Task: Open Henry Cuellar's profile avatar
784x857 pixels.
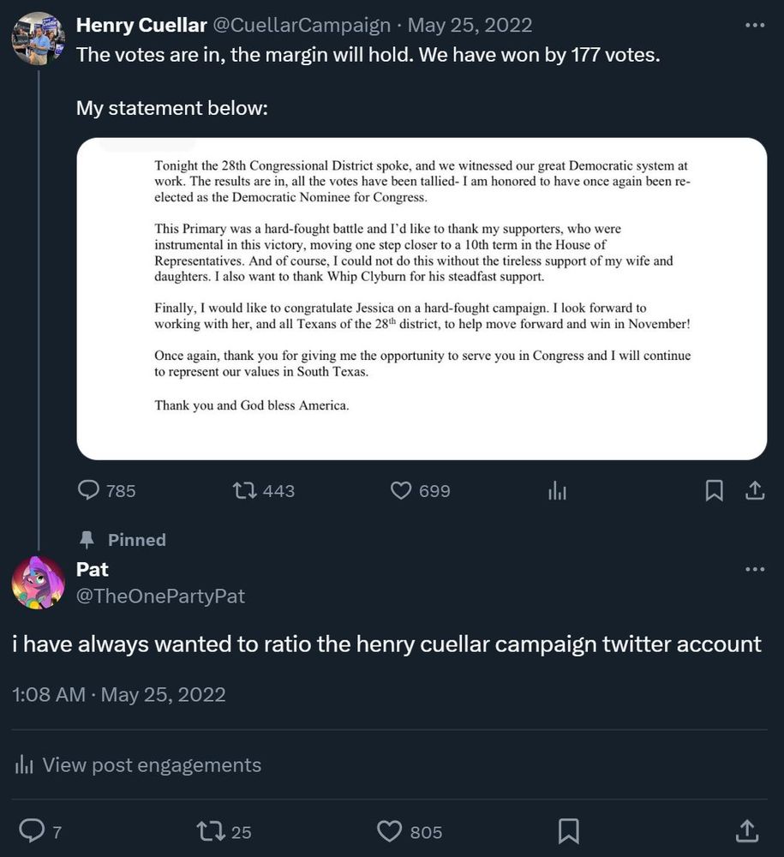Action: point(39,39)
